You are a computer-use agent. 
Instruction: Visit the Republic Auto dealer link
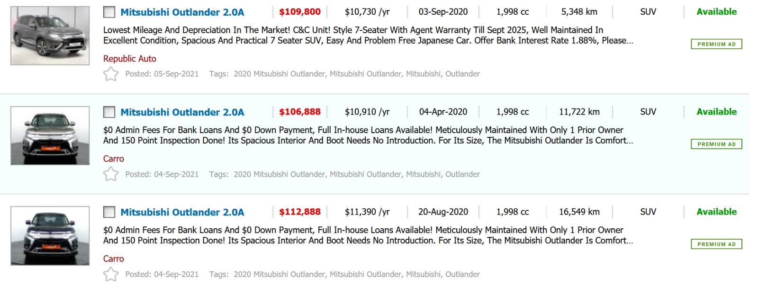pos(129,59)
